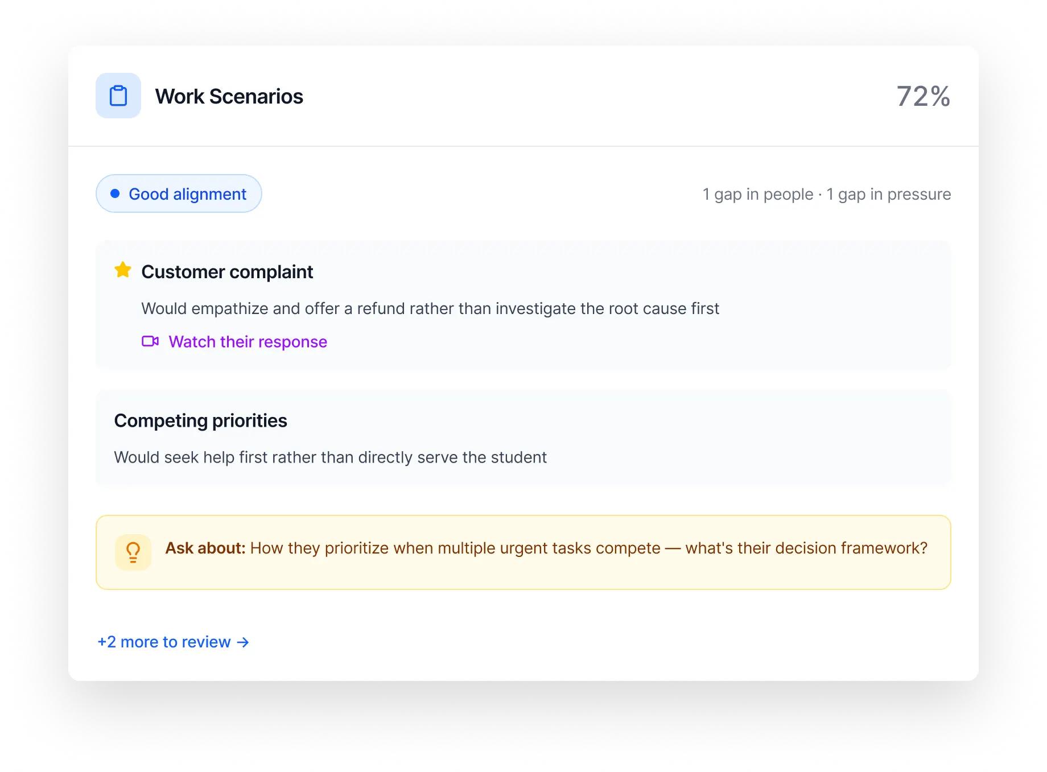Image resolution: width=1047 pixels, height=772 pixels.
Task: Toggle the Good alignment status badge
Action: pos(179,193)
